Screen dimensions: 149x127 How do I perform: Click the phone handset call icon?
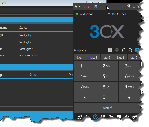point(123,50)
